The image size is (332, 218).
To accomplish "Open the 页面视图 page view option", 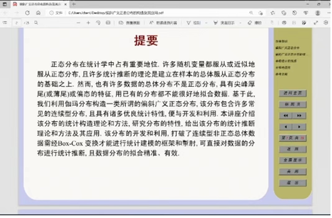I will point(129,23).
